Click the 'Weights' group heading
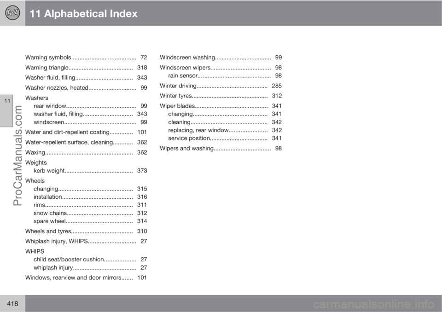Viewport: 442px width, 312px height. click(x=36, y=162)
